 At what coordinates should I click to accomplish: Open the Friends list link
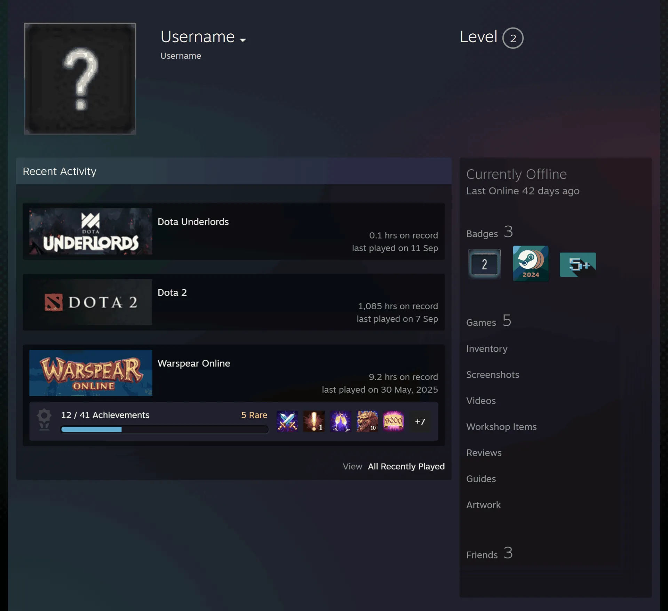(x=490, y=553)
